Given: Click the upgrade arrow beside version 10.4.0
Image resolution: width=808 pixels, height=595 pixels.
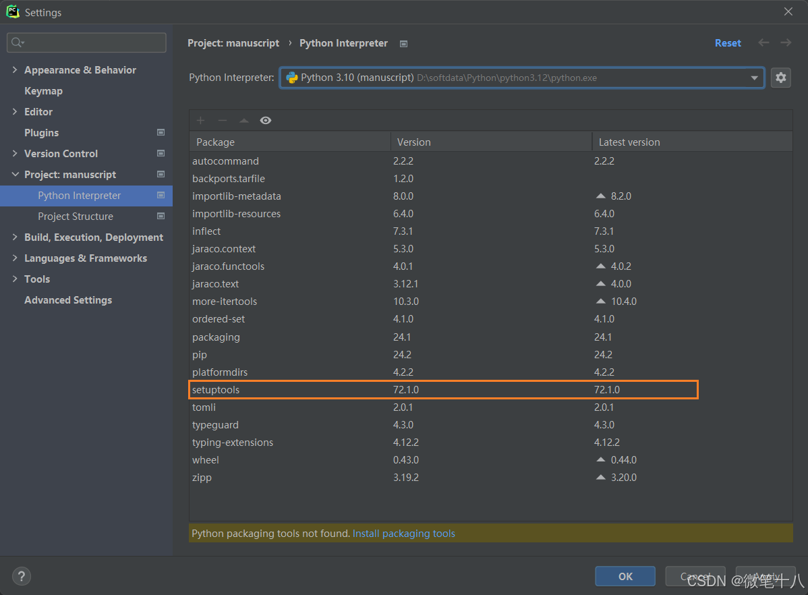Looking at the screenshot, I should coord(600,301).
